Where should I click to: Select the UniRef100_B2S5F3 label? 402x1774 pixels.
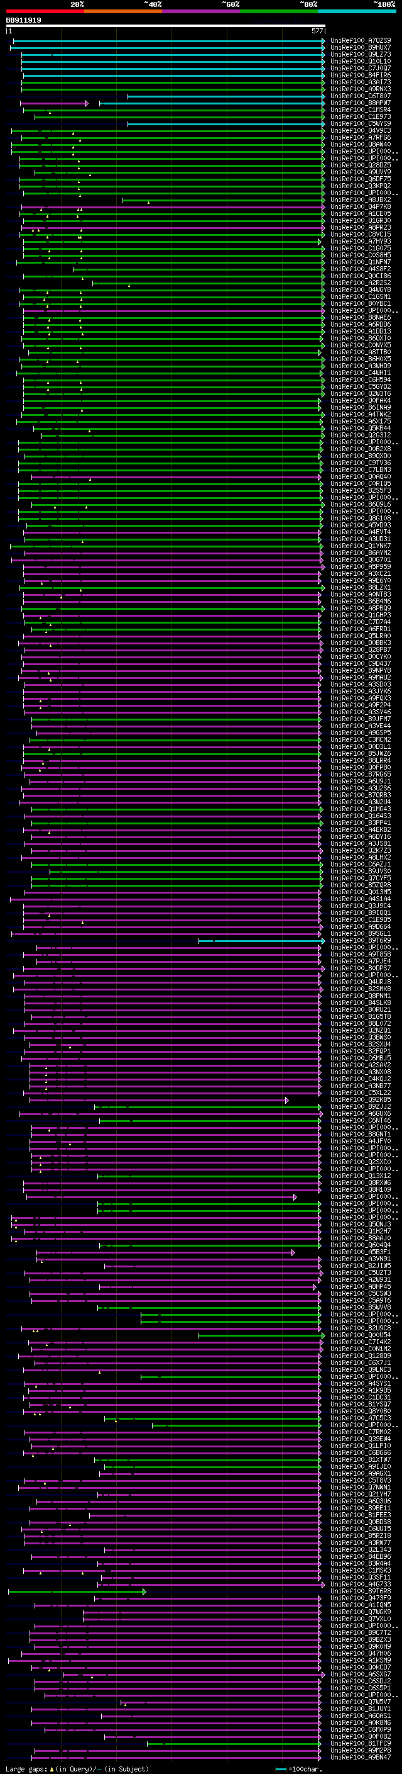[x=361, y=490]
